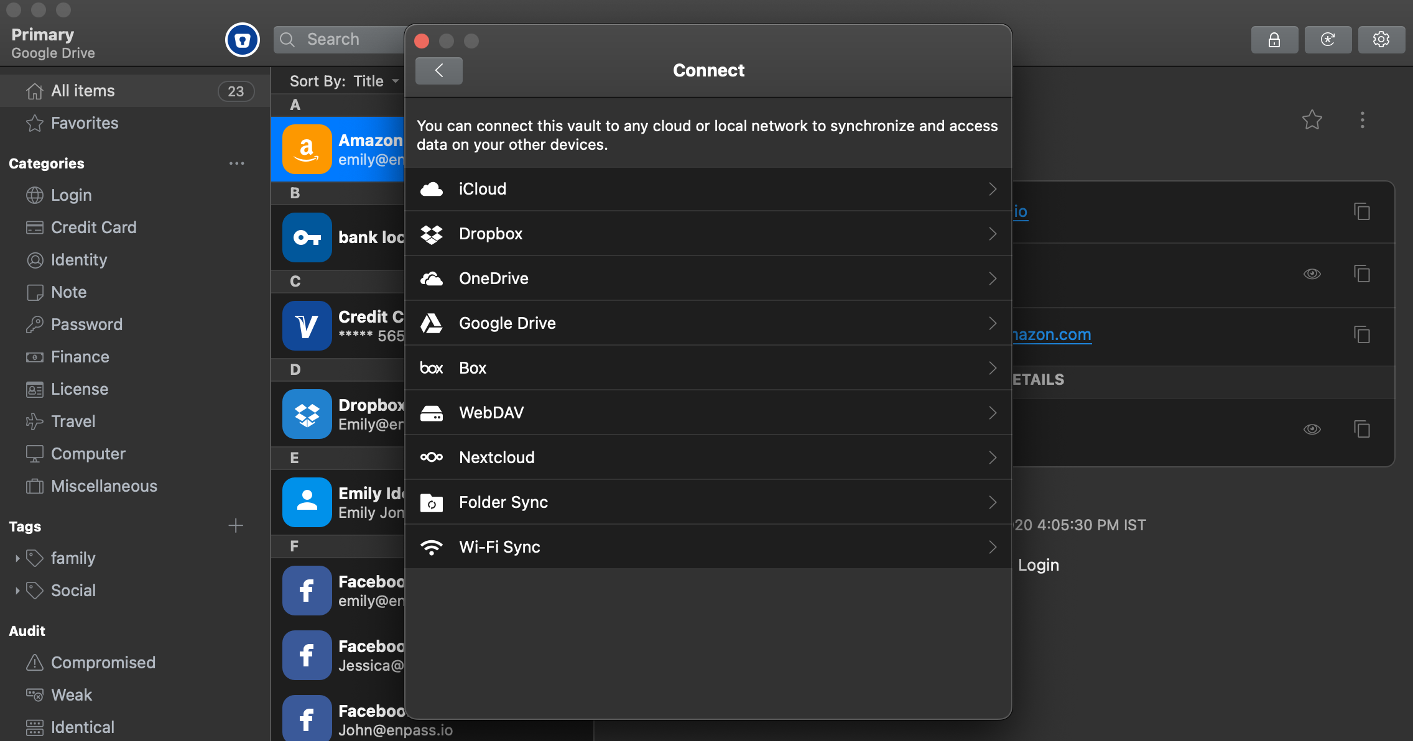Select iCloud as sync service
Screen dimensions: 1413x741
pos(708,189)
